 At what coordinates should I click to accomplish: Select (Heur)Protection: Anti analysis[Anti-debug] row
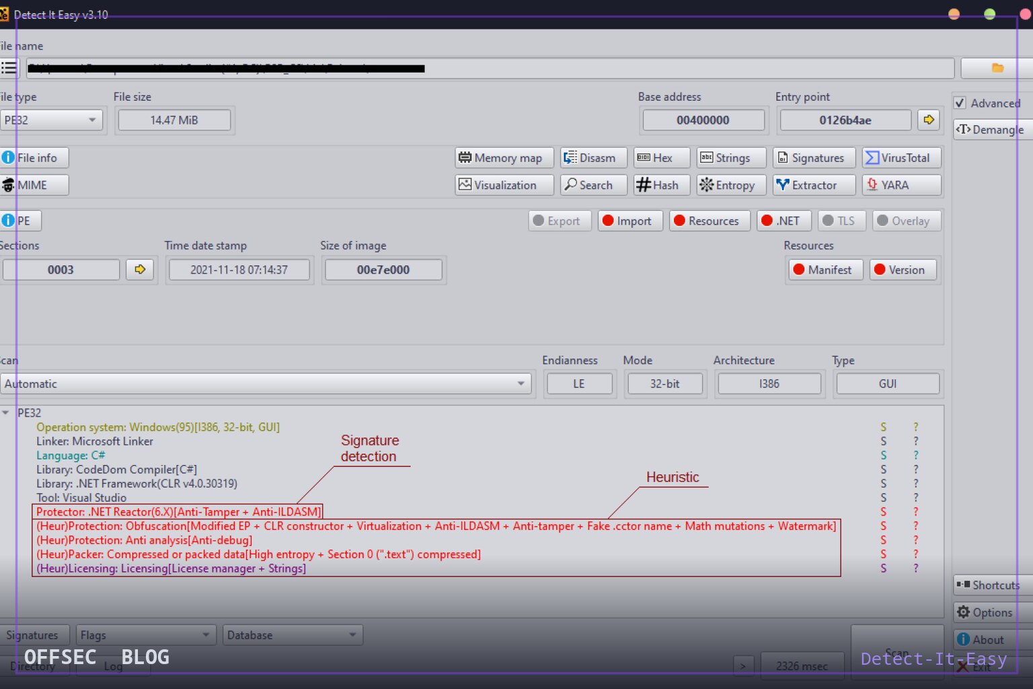[145, 540]
